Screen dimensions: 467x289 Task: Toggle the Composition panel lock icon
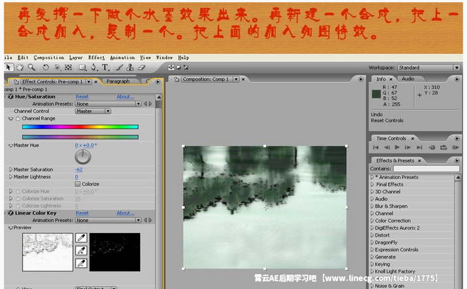(177, 80)
